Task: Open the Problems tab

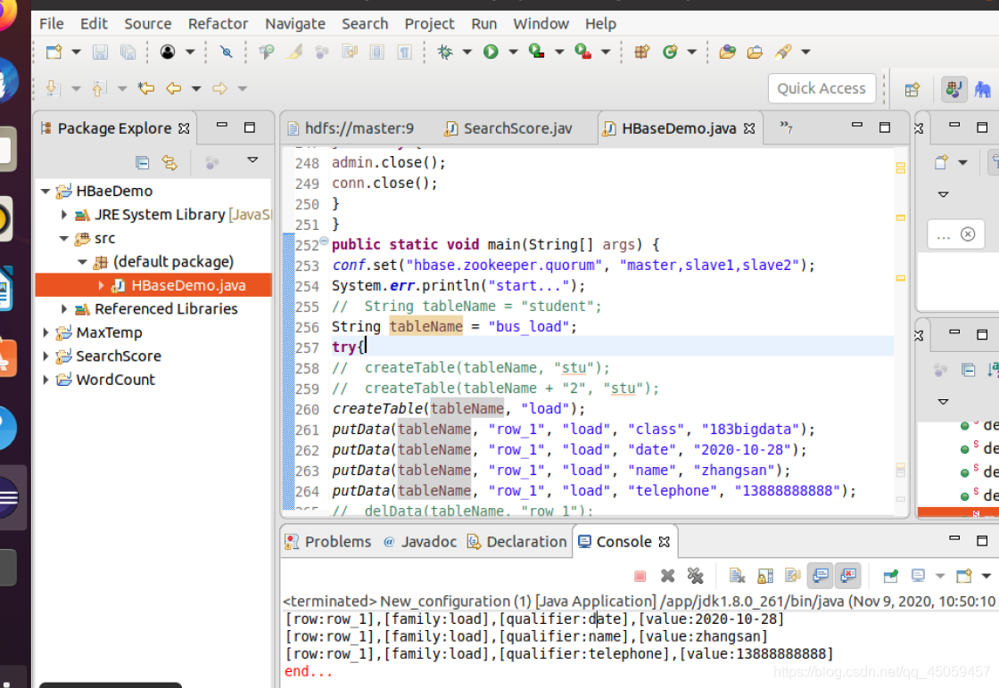Action: pyautogui.click(x=328, y=542)
